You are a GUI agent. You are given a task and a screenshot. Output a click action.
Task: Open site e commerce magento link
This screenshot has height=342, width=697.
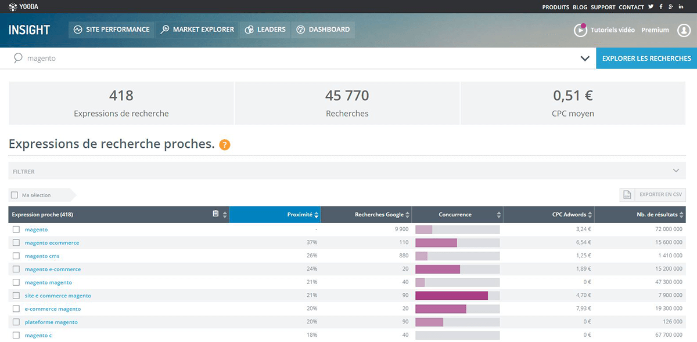[x=58, y=296]
